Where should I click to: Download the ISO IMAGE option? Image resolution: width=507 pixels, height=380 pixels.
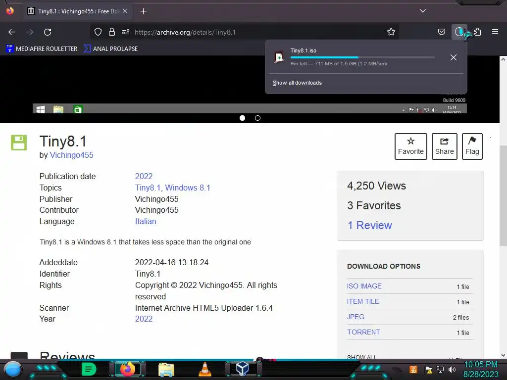point(364,286)
